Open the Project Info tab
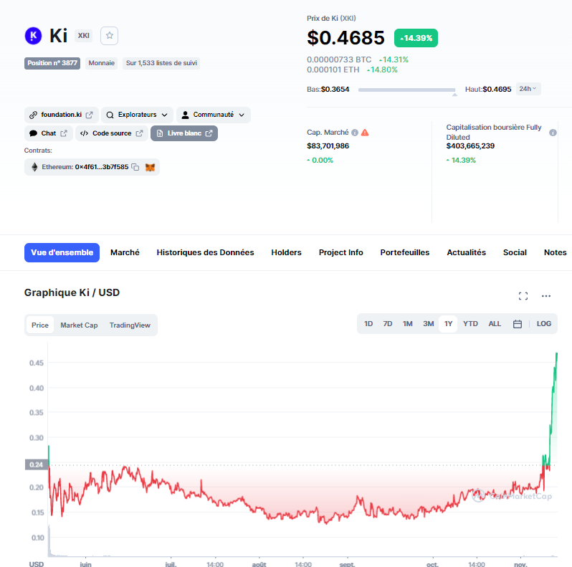The height and width of the screenshot is (567, 572). pyautogui.click(x=340, y=252)
